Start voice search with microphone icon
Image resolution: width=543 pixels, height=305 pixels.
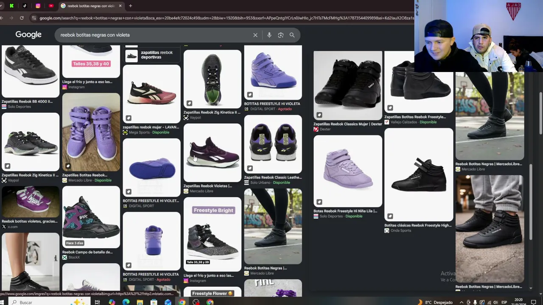(269, 35)
